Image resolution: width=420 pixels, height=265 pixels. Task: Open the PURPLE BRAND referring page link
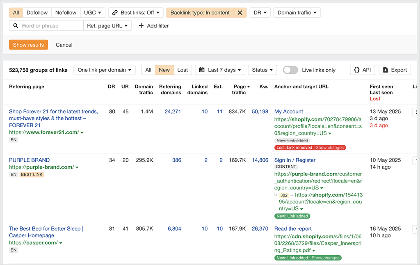click(29, 160)
